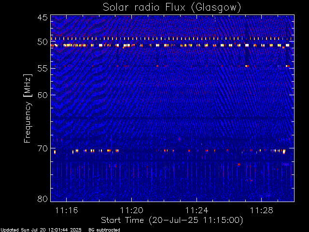
Task: Click the "Start Time (20-Jul-25 11:15:00)" label
Action: point(172,220)
